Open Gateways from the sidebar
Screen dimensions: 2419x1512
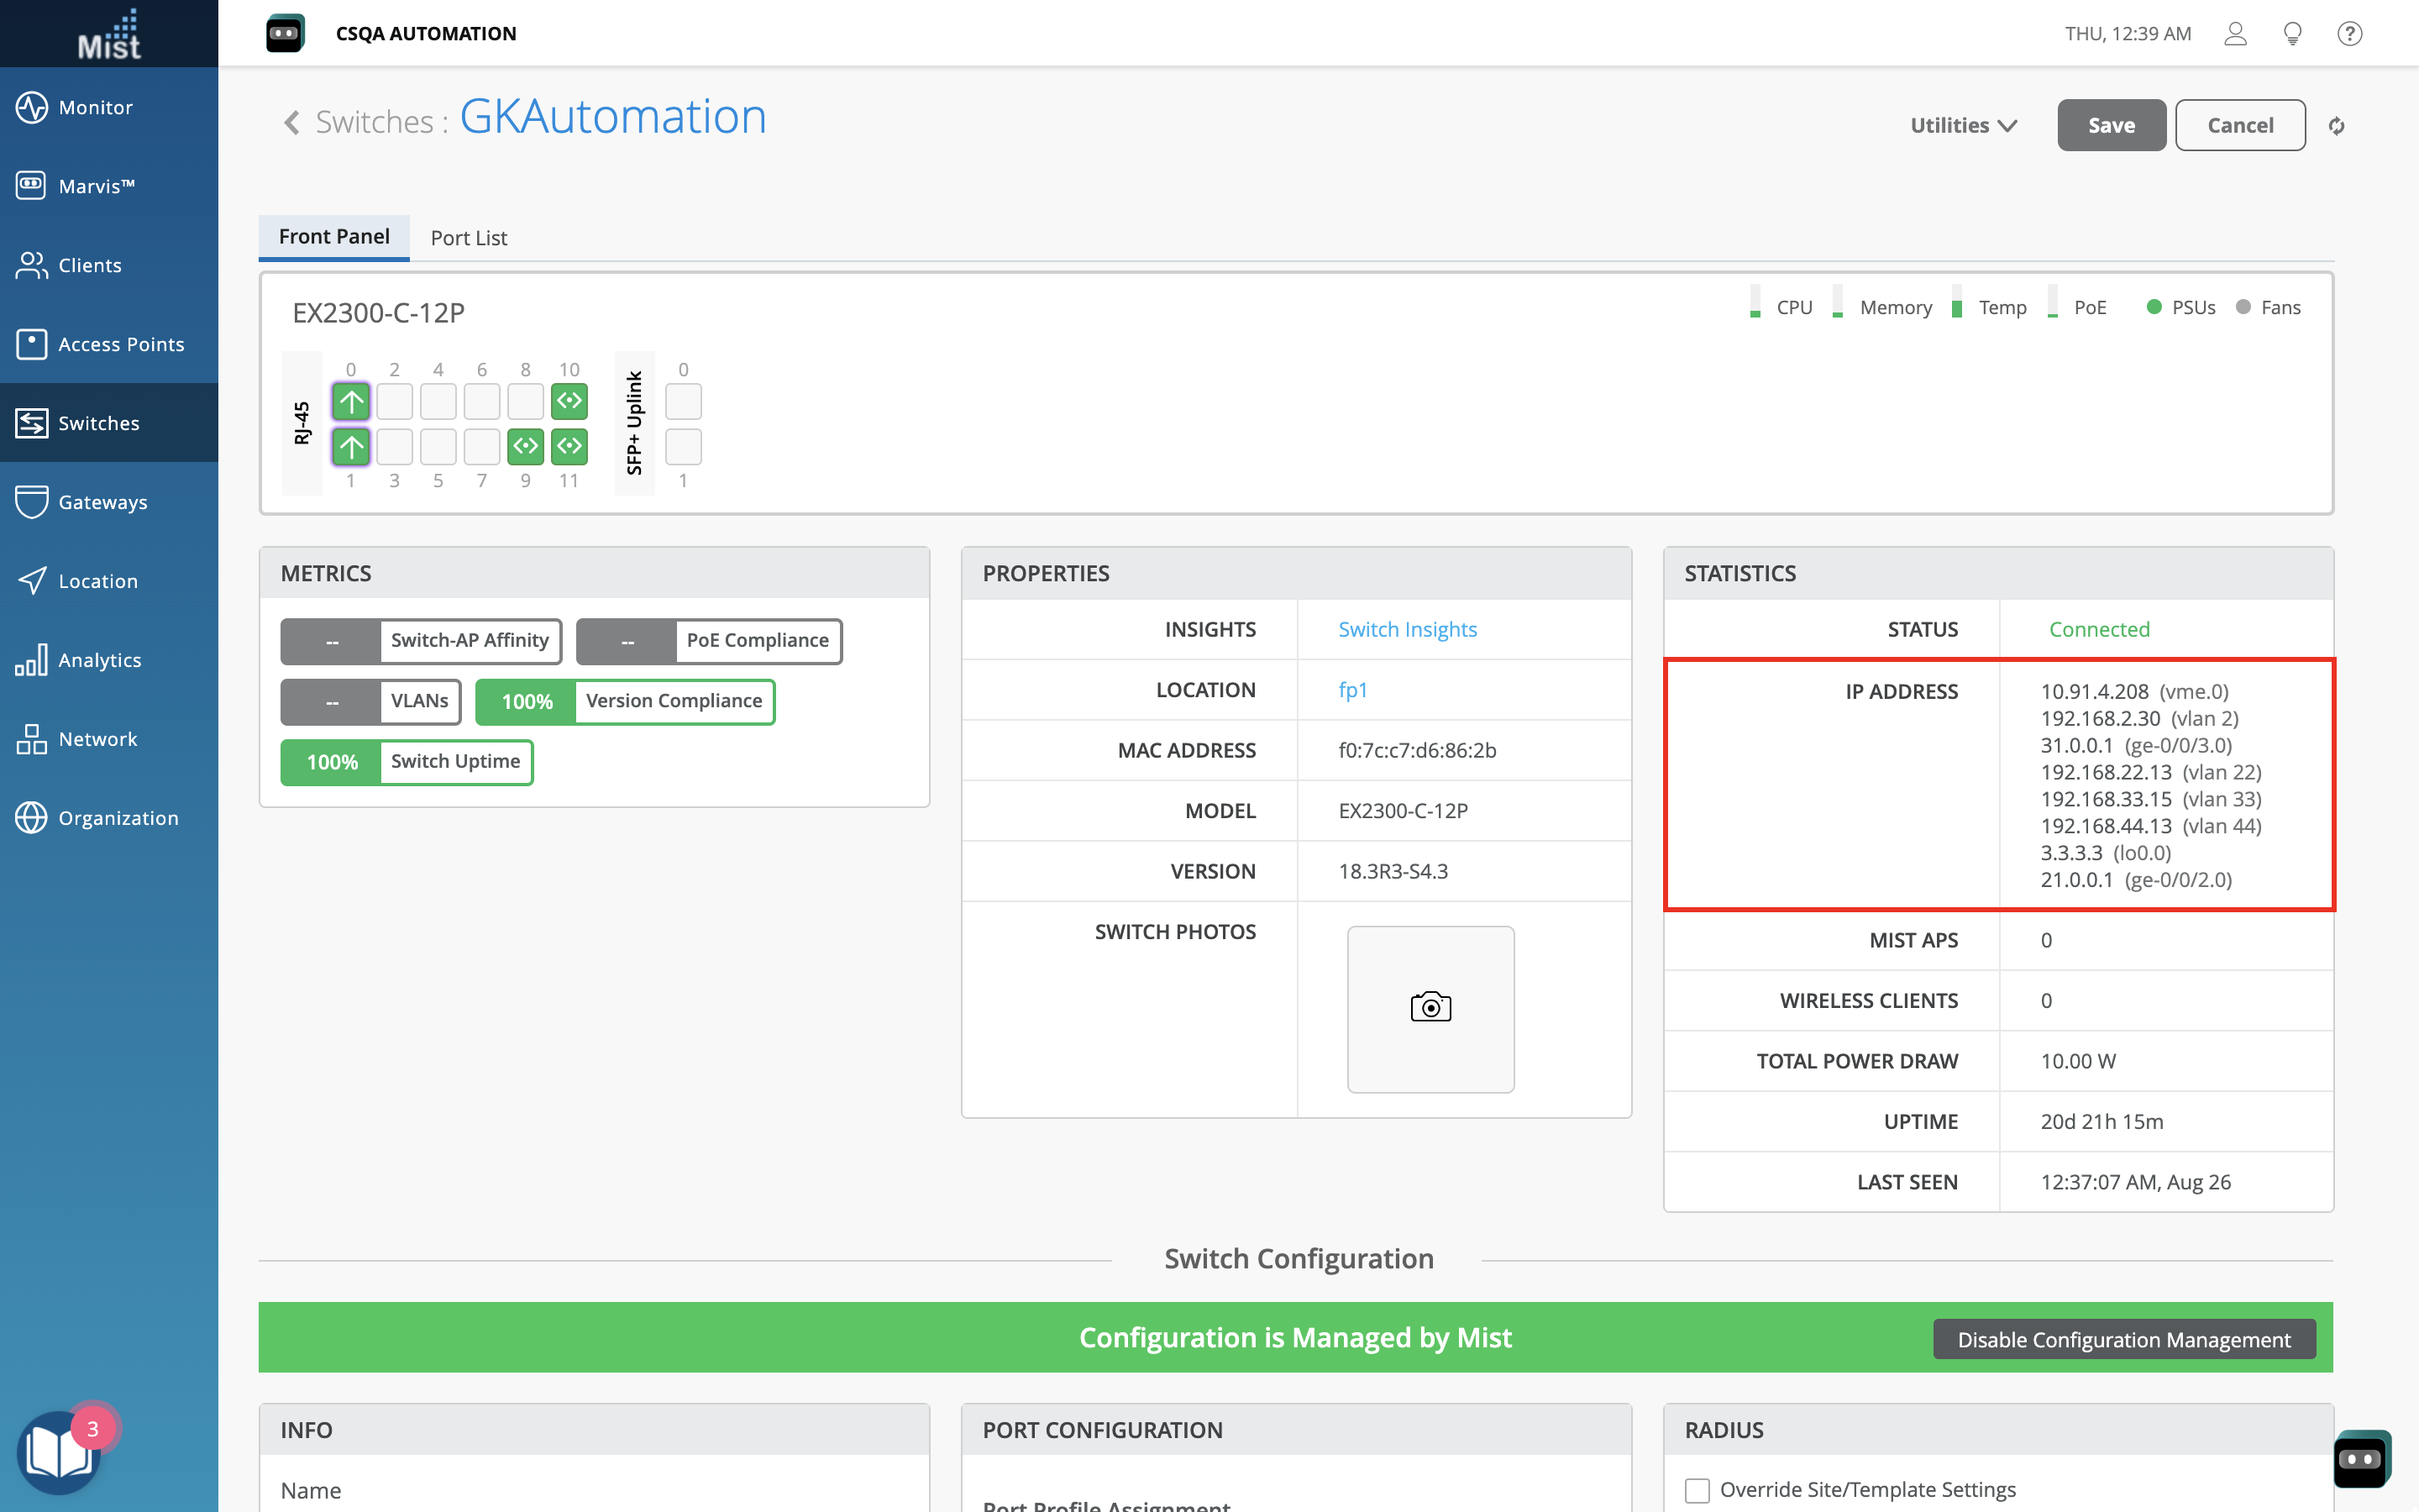pos(31,501)
